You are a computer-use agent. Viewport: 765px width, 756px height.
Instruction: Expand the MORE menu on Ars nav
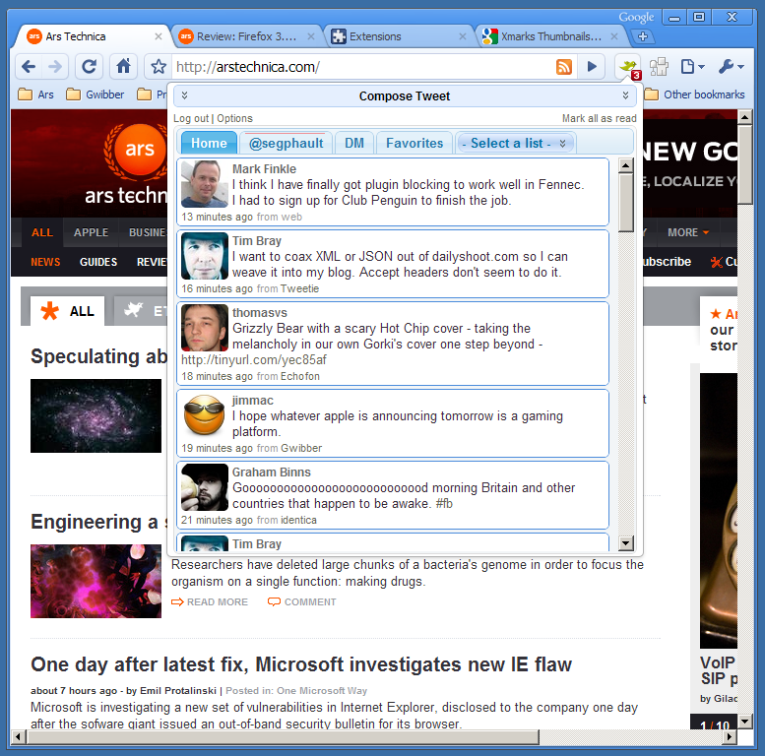(x=688, y=232)
